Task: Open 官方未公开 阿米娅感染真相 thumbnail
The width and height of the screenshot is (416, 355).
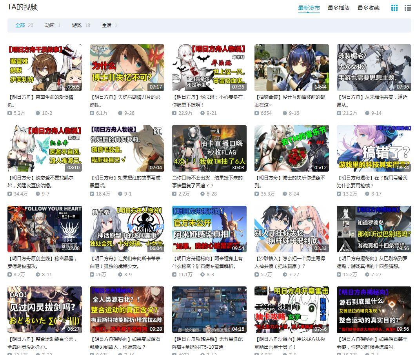Action: [209, 229]
